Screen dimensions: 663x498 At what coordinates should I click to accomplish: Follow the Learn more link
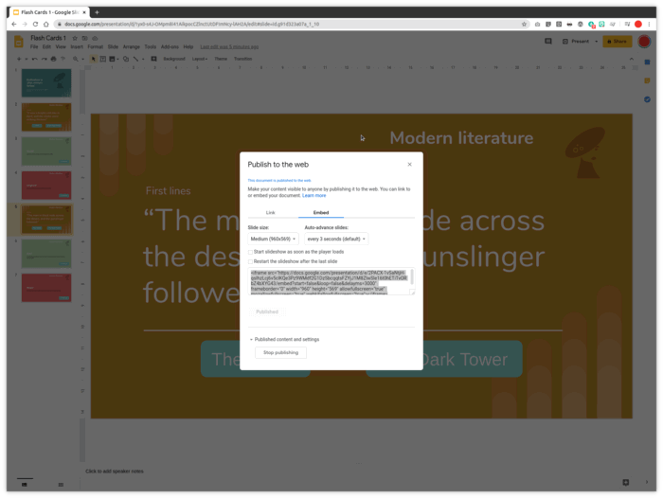point(314,196)
